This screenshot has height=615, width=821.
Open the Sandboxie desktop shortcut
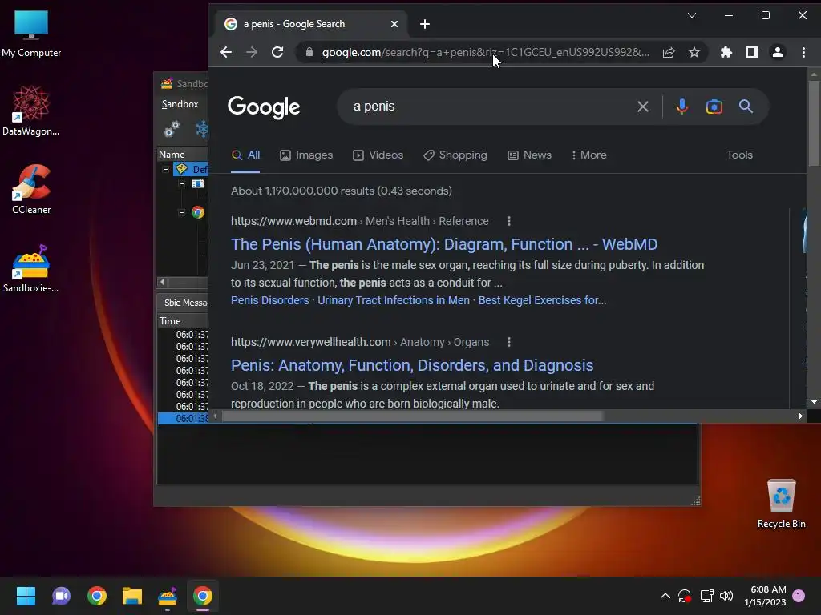(x=31, y=269)
